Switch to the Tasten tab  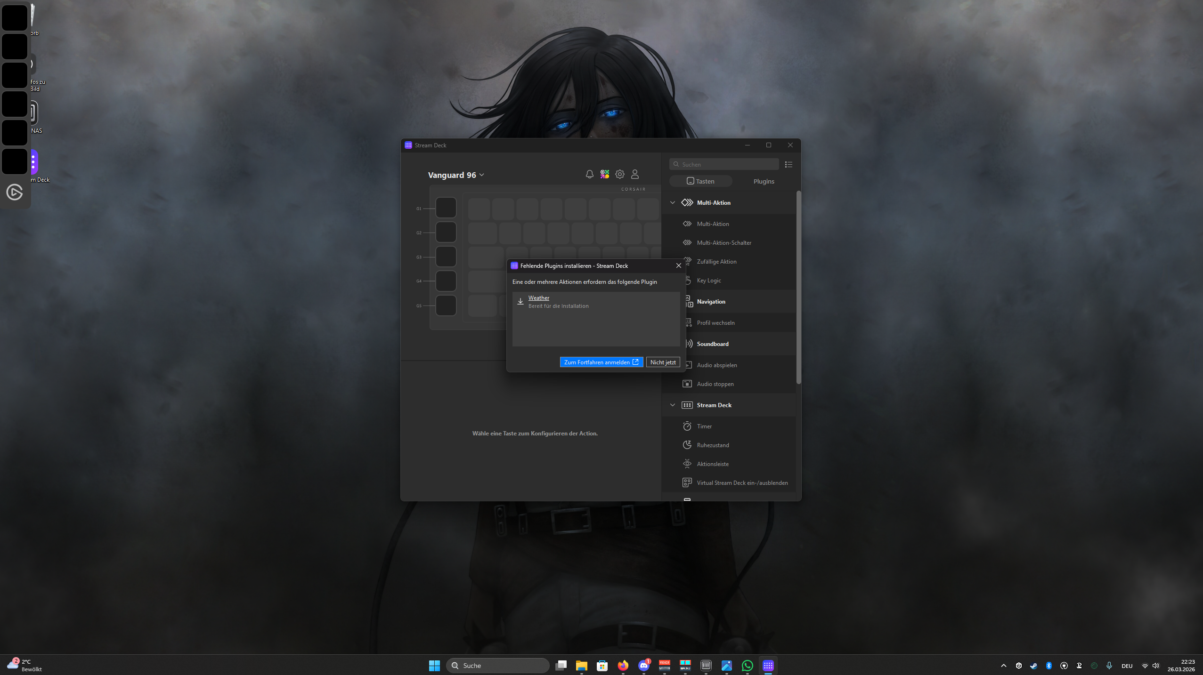tap(701, 181)
